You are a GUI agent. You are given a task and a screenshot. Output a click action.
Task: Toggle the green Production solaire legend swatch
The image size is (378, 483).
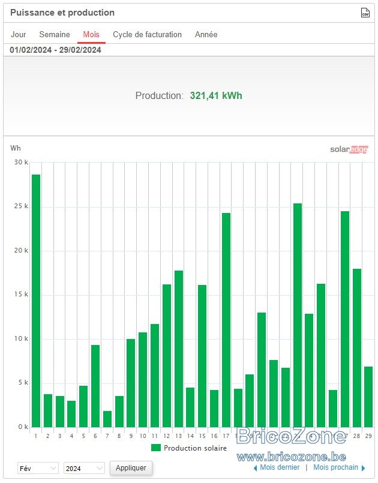click(156, 448)
